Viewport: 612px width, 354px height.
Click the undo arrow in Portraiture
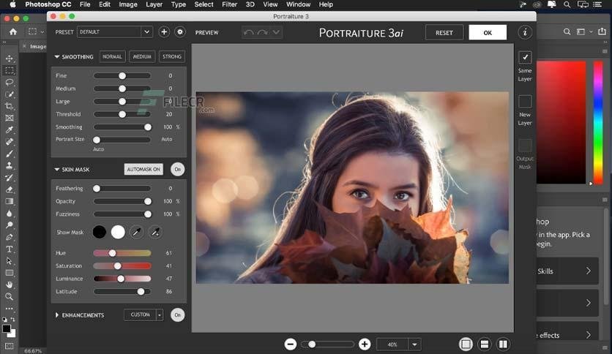click(x=249, y=32)
